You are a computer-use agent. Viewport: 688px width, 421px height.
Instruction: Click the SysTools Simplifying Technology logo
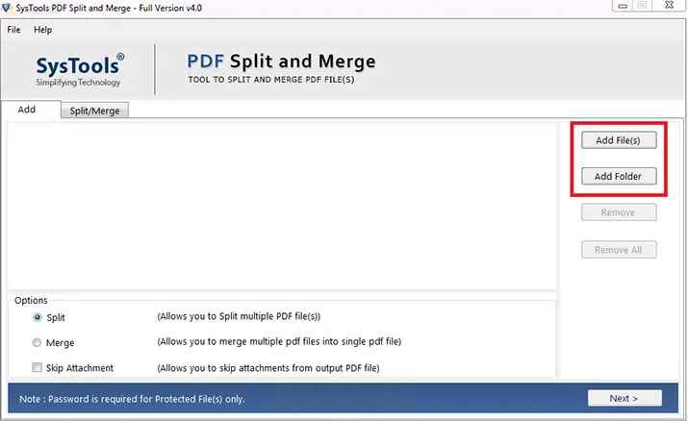click(80, 69)
